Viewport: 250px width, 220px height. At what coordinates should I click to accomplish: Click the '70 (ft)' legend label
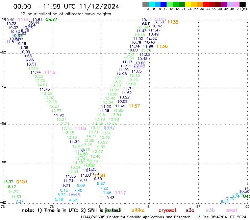[242, 9]
